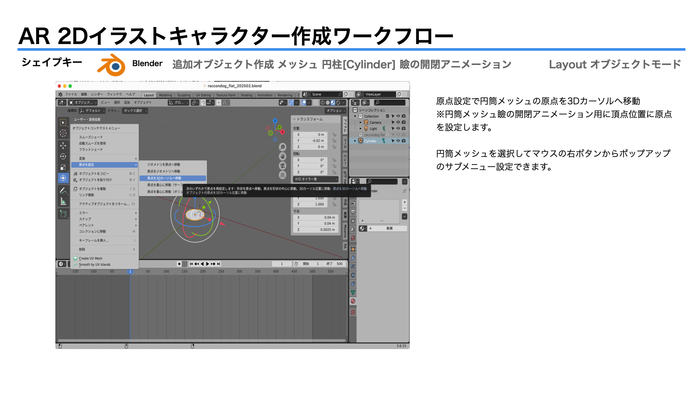Open the Object Constraints properties tab
Image resolution: width=700 pixels, height=394 pixels.
[353, 284]
